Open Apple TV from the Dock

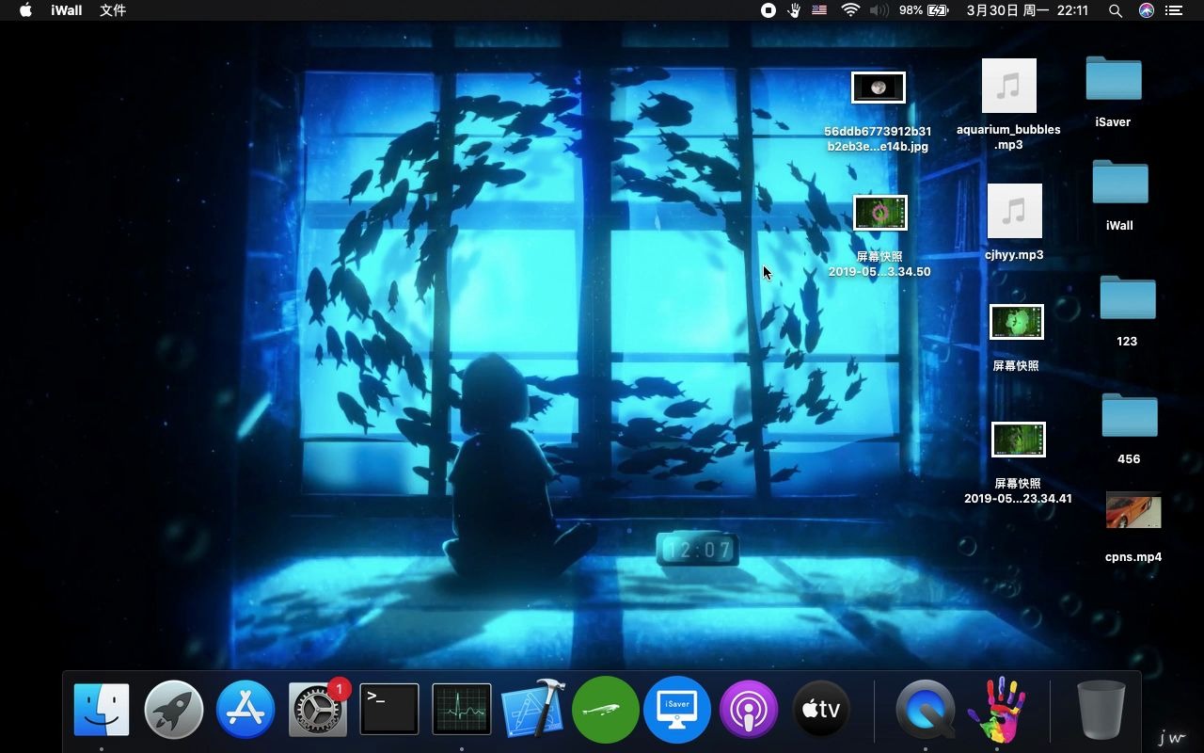[x=821, y=709]
